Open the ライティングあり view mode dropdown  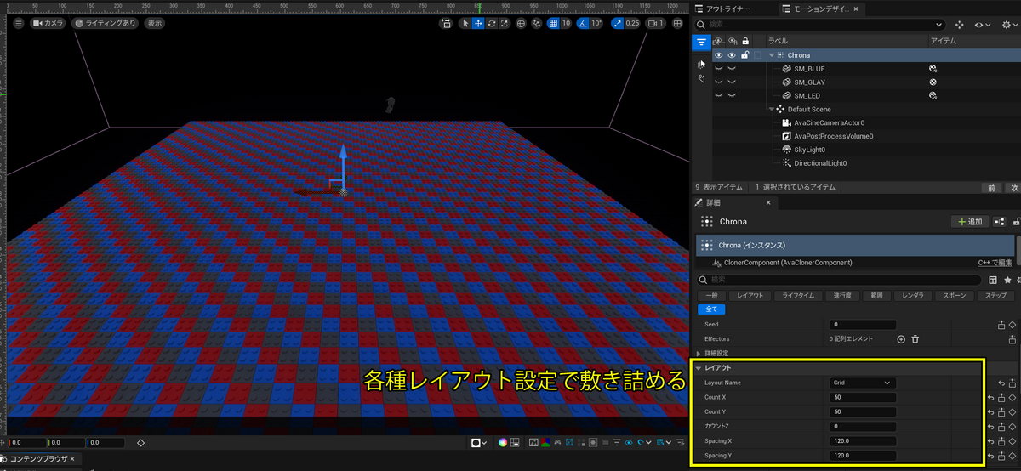click(x=106, y=24)
